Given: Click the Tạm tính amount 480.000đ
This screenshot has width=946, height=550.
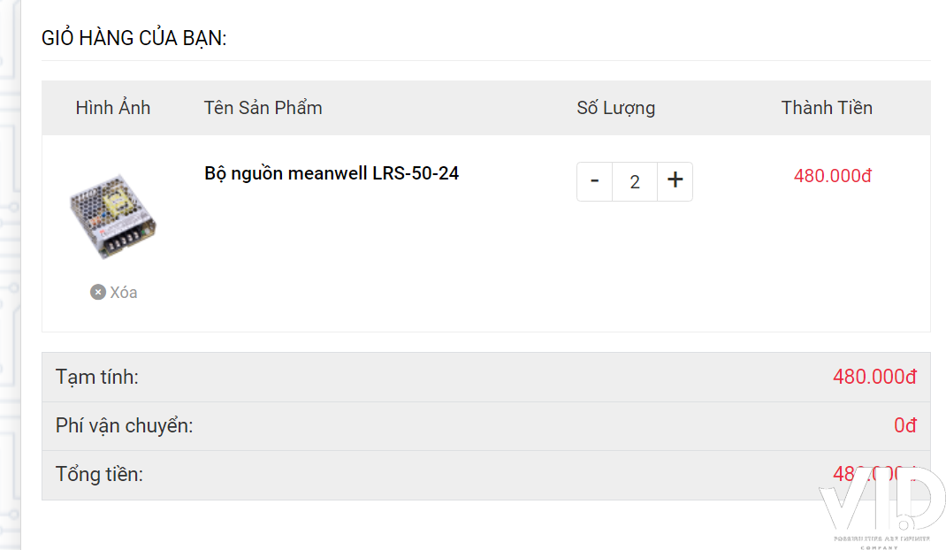Looking at the screenshot, I should (874, 377).
